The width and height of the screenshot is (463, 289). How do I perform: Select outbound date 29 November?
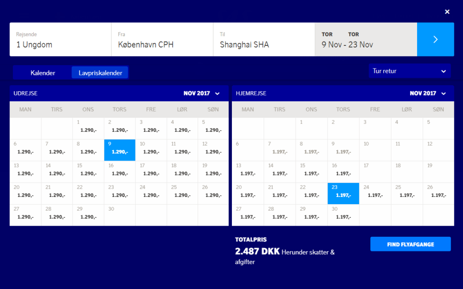coord(88,215)
